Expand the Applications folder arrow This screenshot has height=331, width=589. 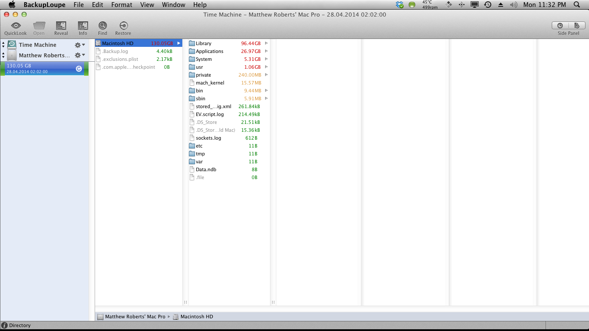266,51
